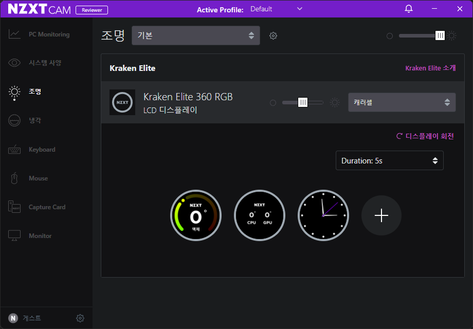Select the CPU GPU dual temperature thumbnail
Screen dimensions: 473x329
tap(260, 215)
